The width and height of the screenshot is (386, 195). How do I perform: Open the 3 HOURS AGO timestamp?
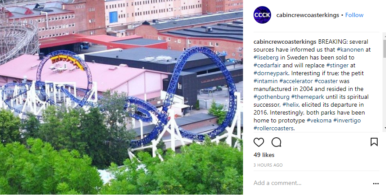coord(268,165)
